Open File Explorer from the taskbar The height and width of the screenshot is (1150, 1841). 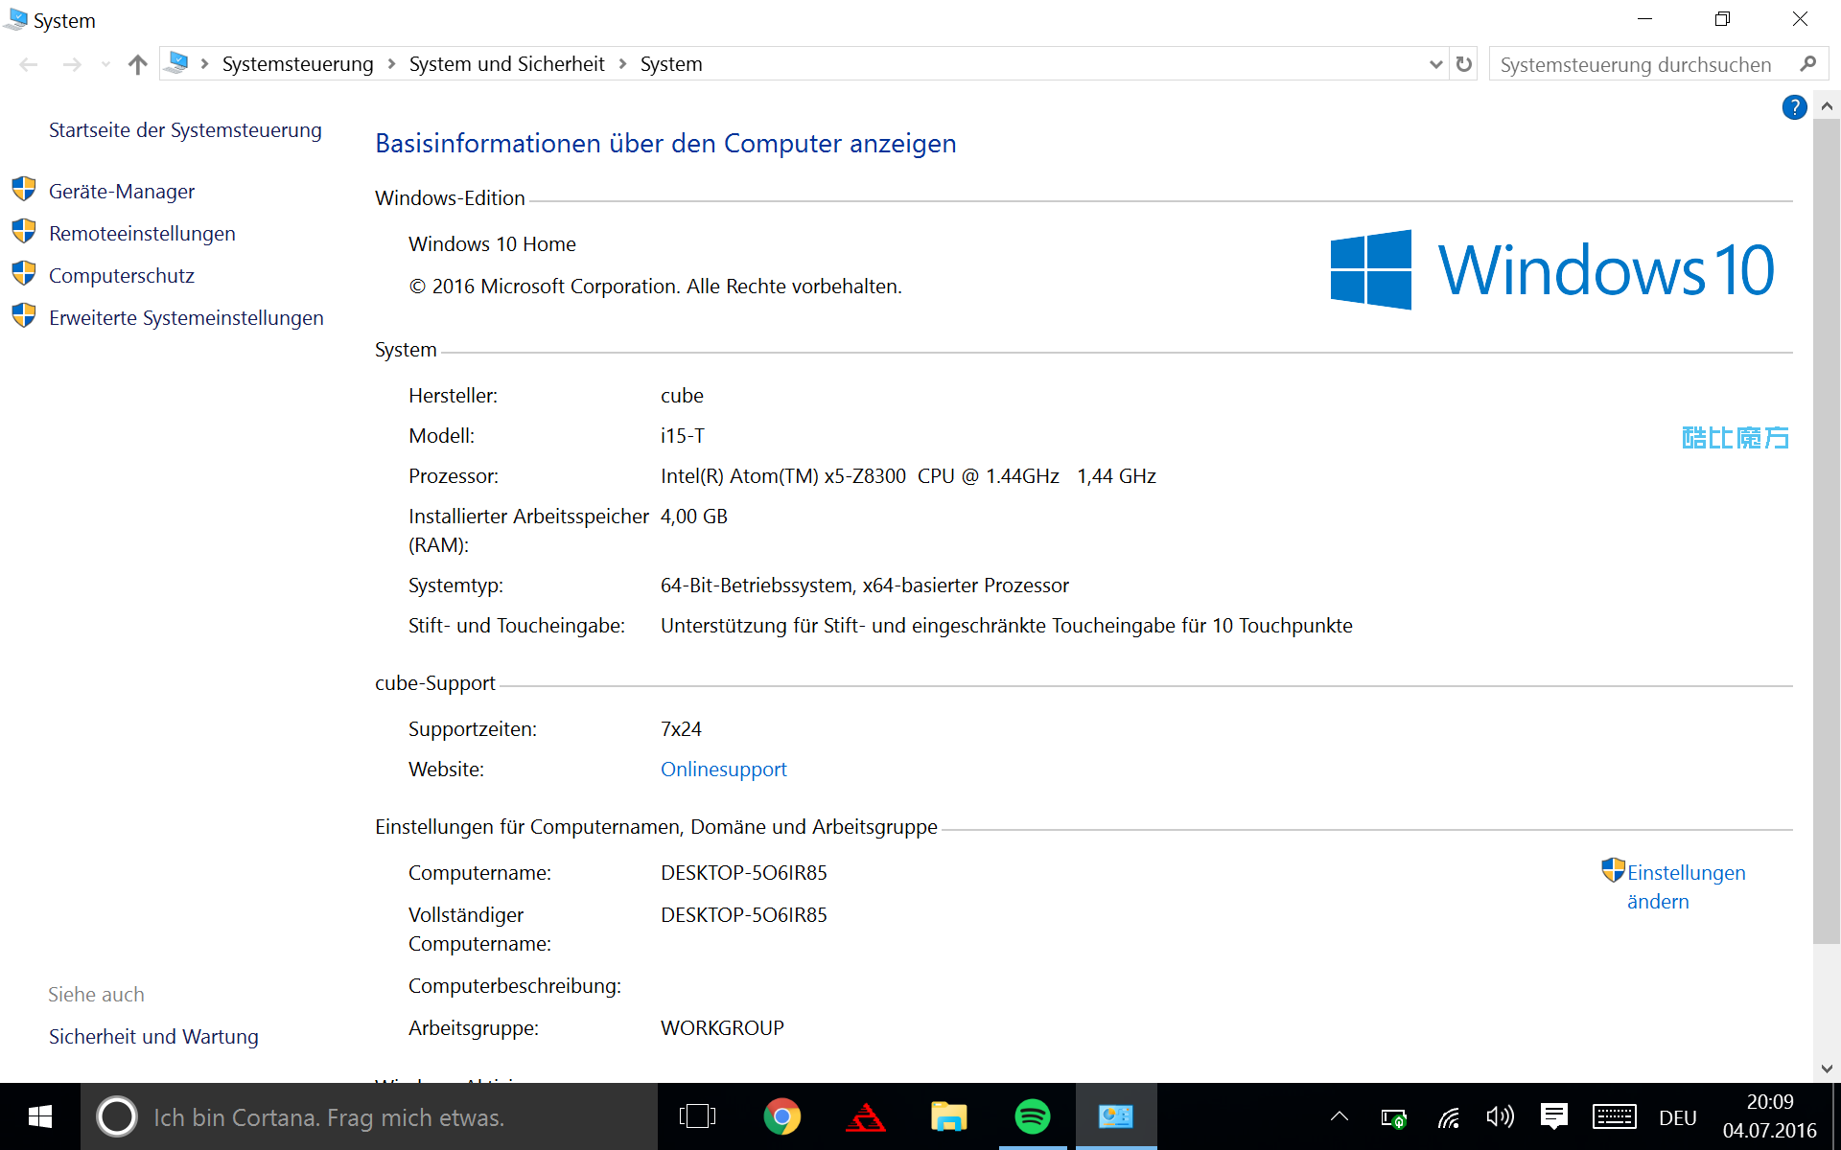[x=948, y=1116]
